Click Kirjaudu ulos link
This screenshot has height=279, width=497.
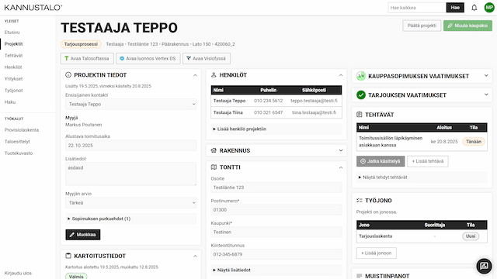(18, 273)
